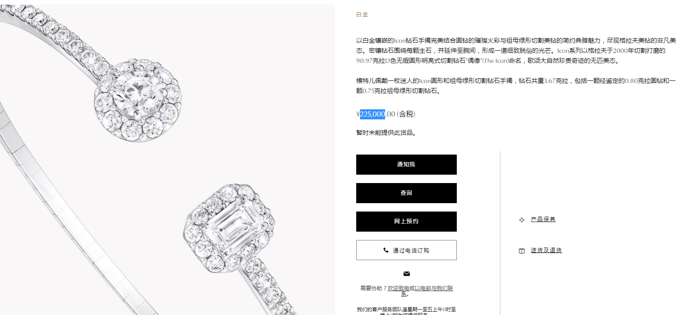Image resolution: width=681 pixels, height=315 pixels.
Task: Click the 查询 enquiry button
Action: coord(406,193)
